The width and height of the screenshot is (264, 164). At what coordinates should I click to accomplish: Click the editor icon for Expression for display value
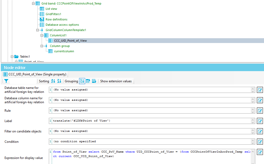259,152
